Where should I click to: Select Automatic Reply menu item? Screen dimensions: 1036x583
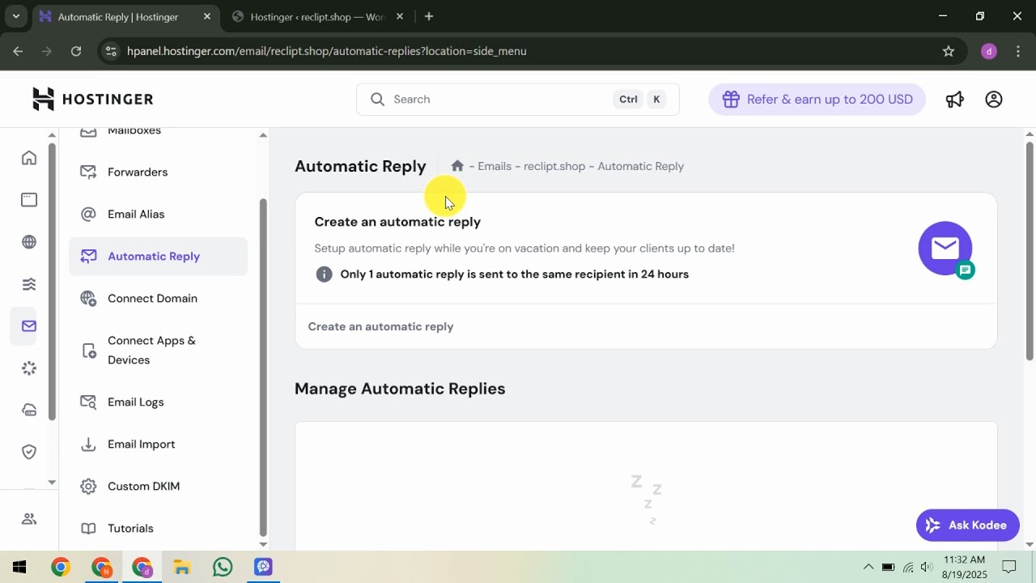[x=158, y=256]
